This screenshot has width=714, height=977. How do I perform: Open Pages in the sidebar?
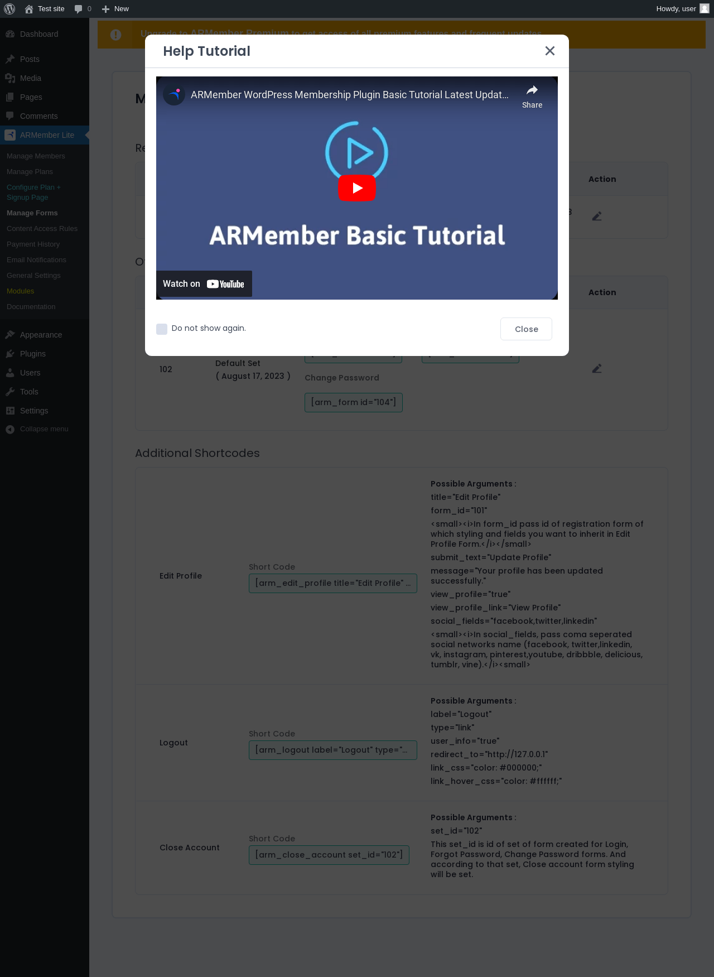click(x=45, y=97)
